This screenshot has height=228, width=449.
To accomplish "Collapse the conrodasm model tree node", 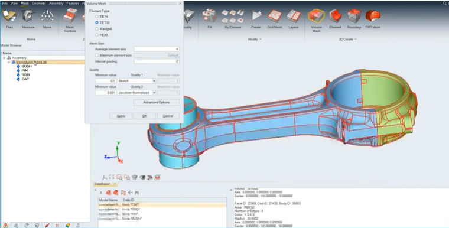I will (x=9, y=62).
